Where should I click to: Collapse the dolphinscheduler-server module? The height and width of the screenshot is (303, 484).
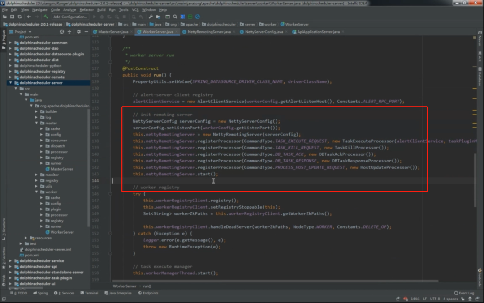point(10,83)
